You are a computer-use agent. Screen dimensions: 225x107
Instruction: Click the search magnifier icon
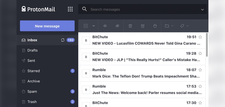pos(84,9)
